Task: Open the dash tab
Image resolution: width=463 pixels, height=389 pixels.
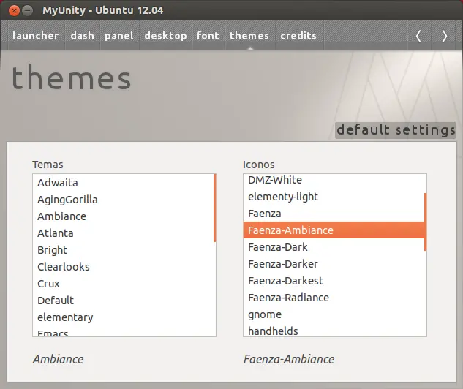Action: (x=83, y=36)
